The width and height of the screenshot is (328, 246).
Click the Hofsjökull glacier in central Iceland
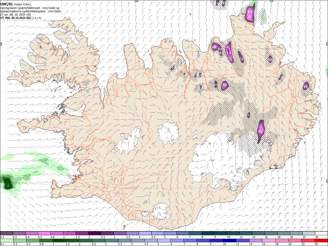coord(168,133)
